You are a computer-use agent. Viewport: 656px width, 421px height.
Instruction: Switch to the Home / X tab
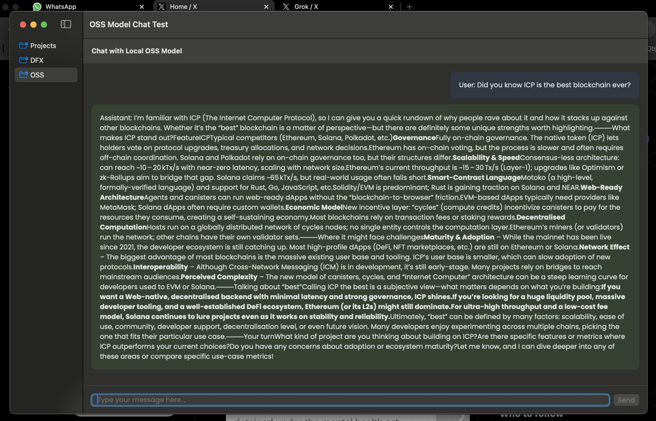(213, 7)
